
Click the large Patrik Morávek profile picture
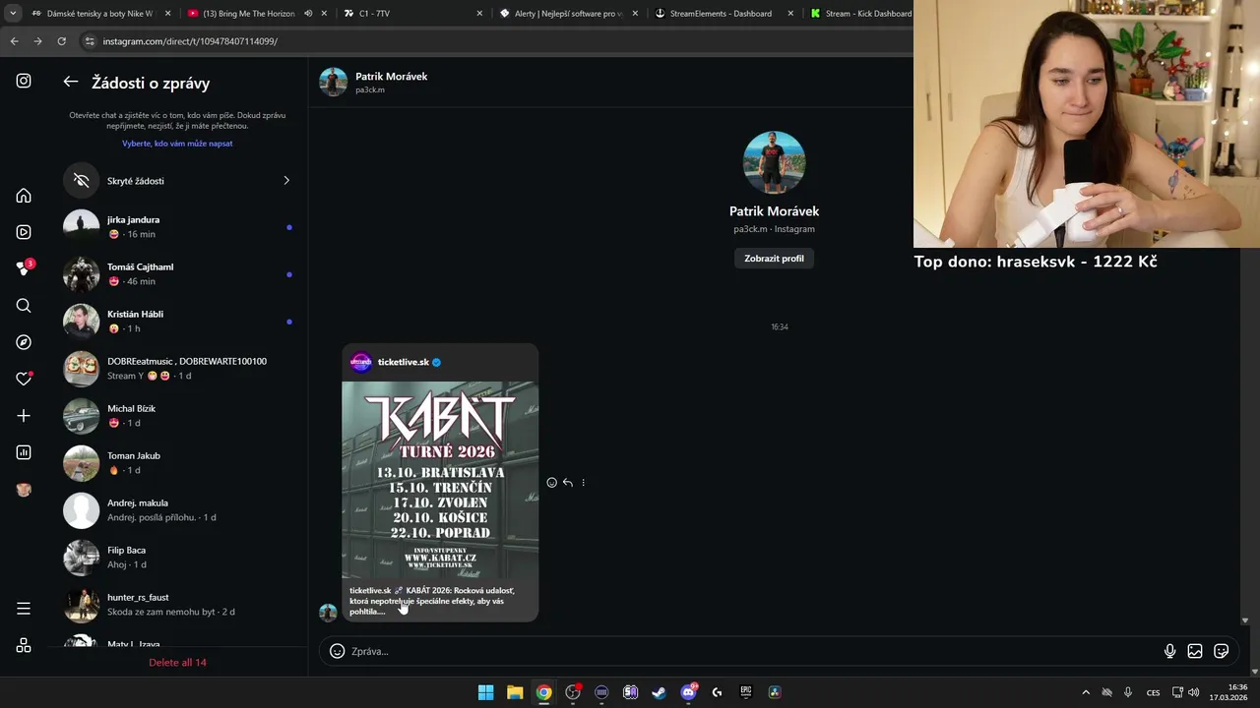(774, 162)
